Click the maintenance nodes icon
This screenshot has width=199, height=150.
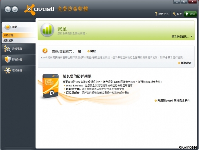tap(7, 70)
